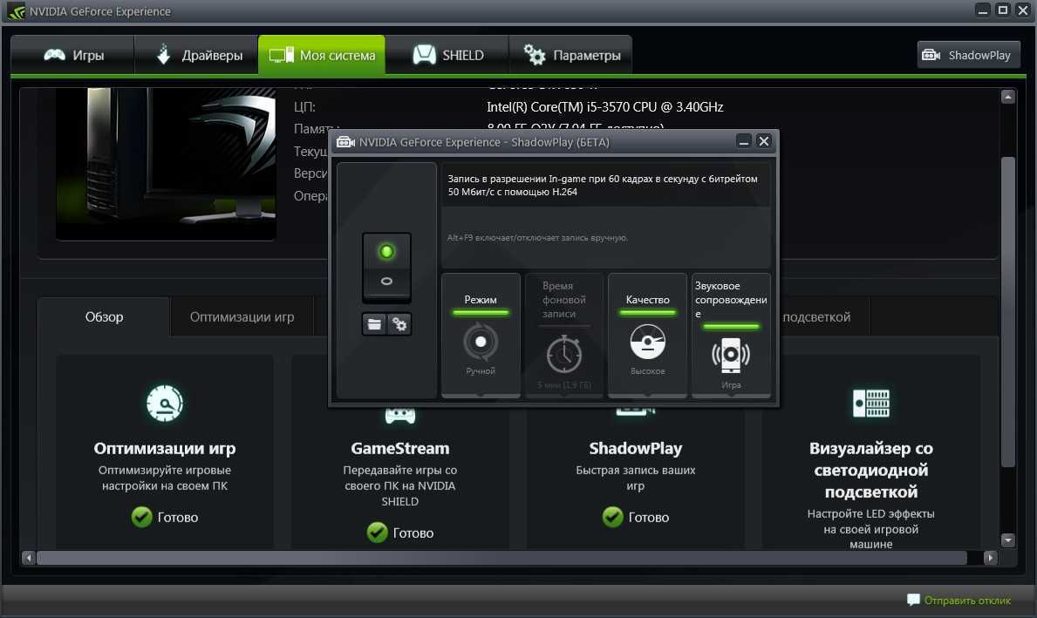This screenshot has width=1037, height=618.
Task: Click the vertical scrollbar up arrow
Action: [x=1008, y=97]
